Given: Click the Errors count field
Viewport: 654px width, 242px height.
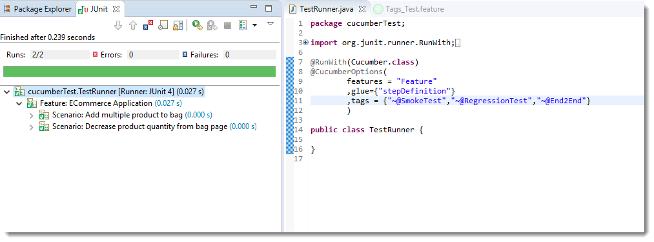Looking at the screenshot, I should (x=152, y=55).
